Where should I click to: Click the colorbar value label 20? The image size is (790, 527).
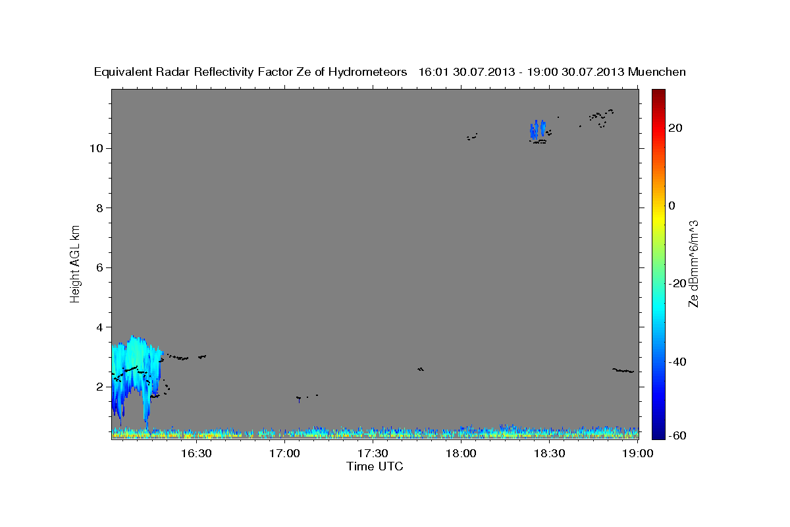pyautogui.click(x=675, y=128)
